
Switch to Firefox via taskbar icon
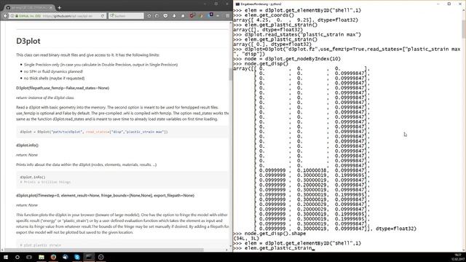pyautogui.click(x=53, y=257)
